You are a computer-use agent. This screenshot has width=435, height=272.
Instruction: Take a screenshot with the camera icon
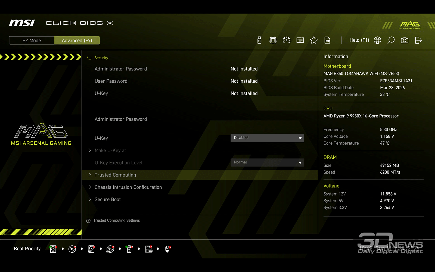click(x=405, y=40)
